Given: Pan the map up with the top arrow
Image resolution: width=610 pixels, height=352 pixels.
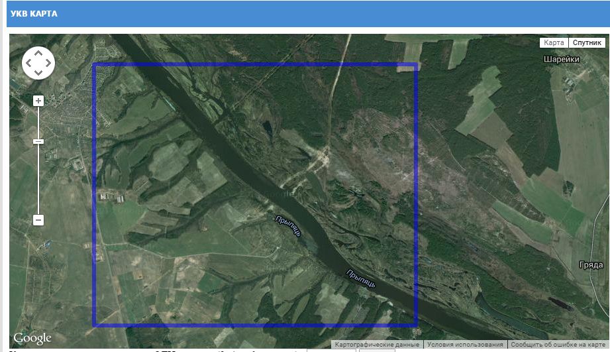Looking at the screenshot, I should (x=38, y=53).
